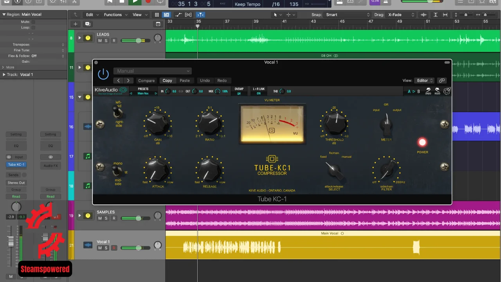The image size is (501, 282).
Task: Click the MIX knob
Action: [218, 91]
